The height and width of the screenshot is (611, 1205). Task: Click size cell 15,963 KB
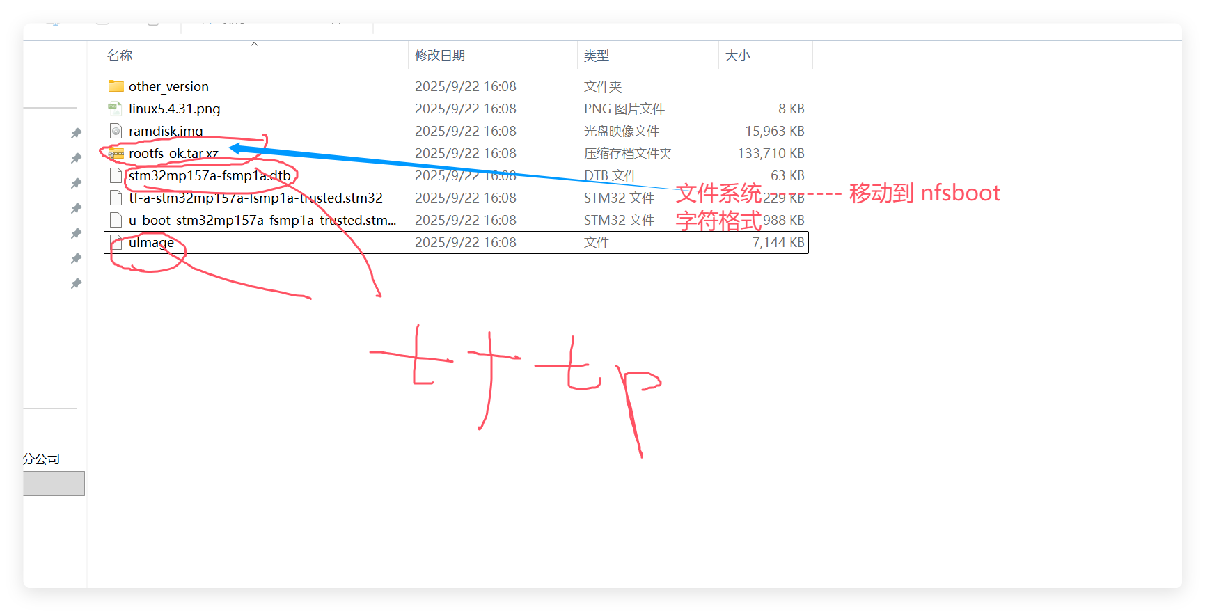point(775,131)
